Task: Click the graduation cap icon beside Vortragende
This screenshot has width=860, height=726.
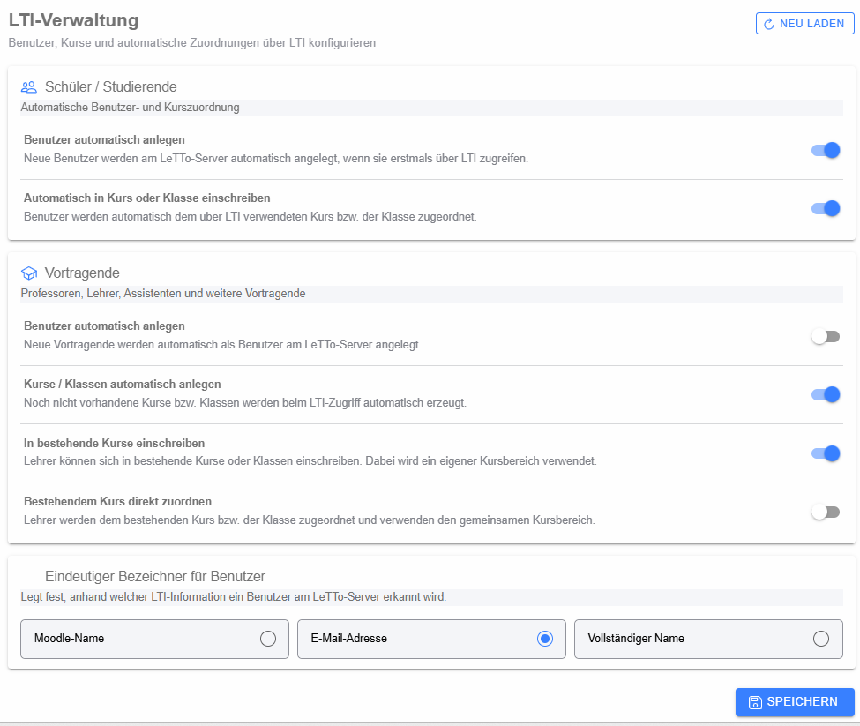Action: tap(28, 273)
